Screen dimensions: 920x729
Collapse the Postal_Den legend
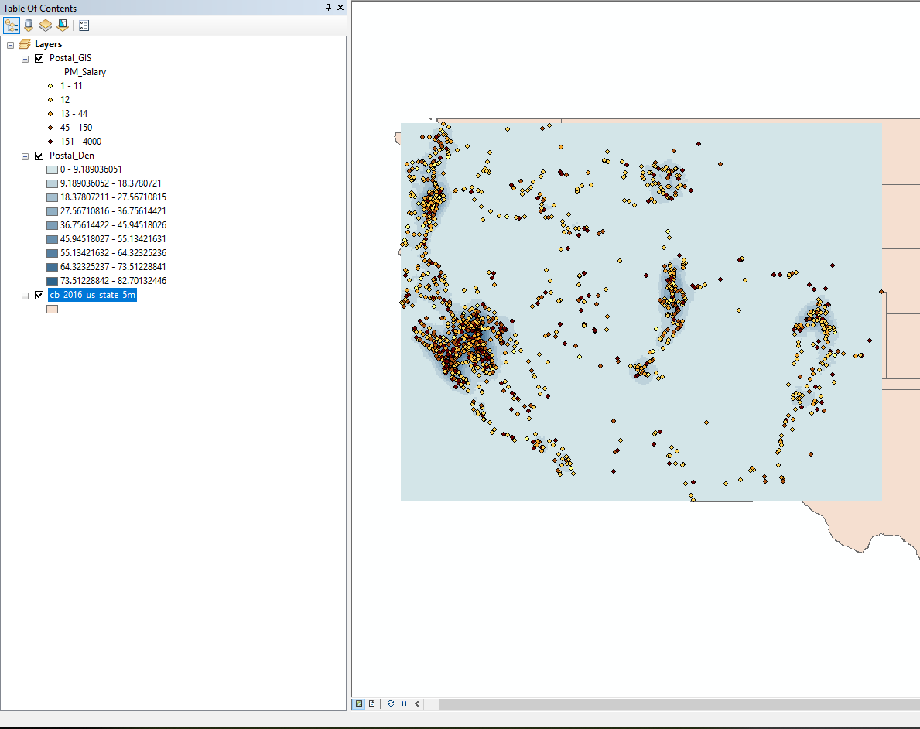pyautogui.click(x=25, y=156)
